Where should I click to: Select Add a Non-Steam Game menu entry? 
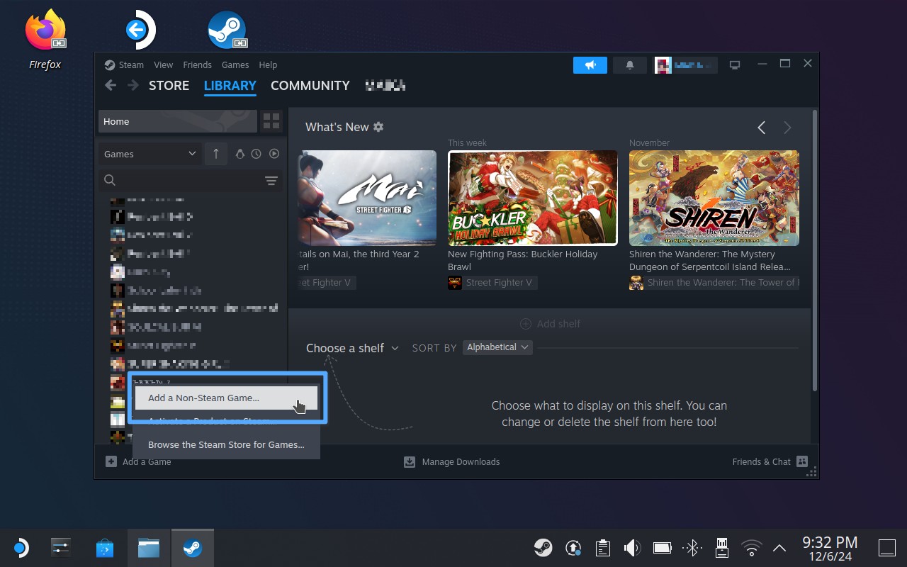203,398
